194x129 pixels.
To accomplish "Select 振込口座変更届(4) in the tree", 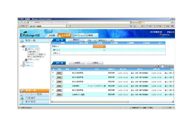I will click(x=36, y=57).
